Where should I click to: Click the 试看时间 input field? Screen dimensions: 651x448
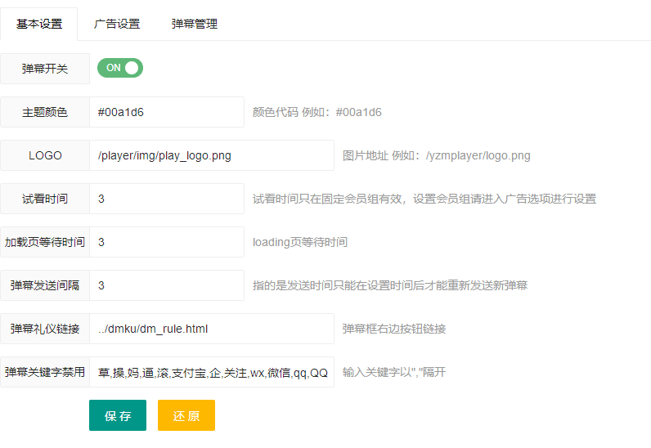click(167, 199)
